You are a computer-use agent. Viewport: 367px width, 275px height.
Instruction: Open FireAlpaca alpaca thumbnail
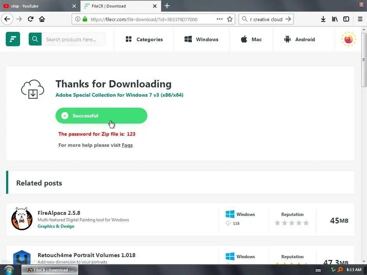(x=22, y=219)
